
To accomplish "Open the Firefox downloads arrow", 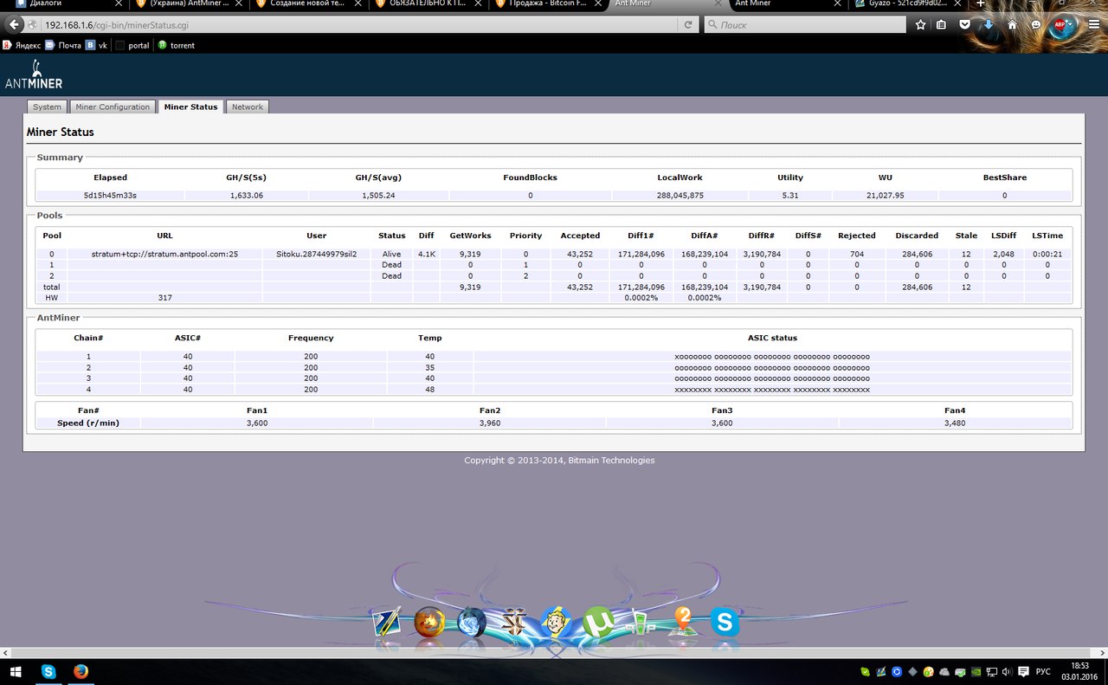I will [x=989, y=25].
